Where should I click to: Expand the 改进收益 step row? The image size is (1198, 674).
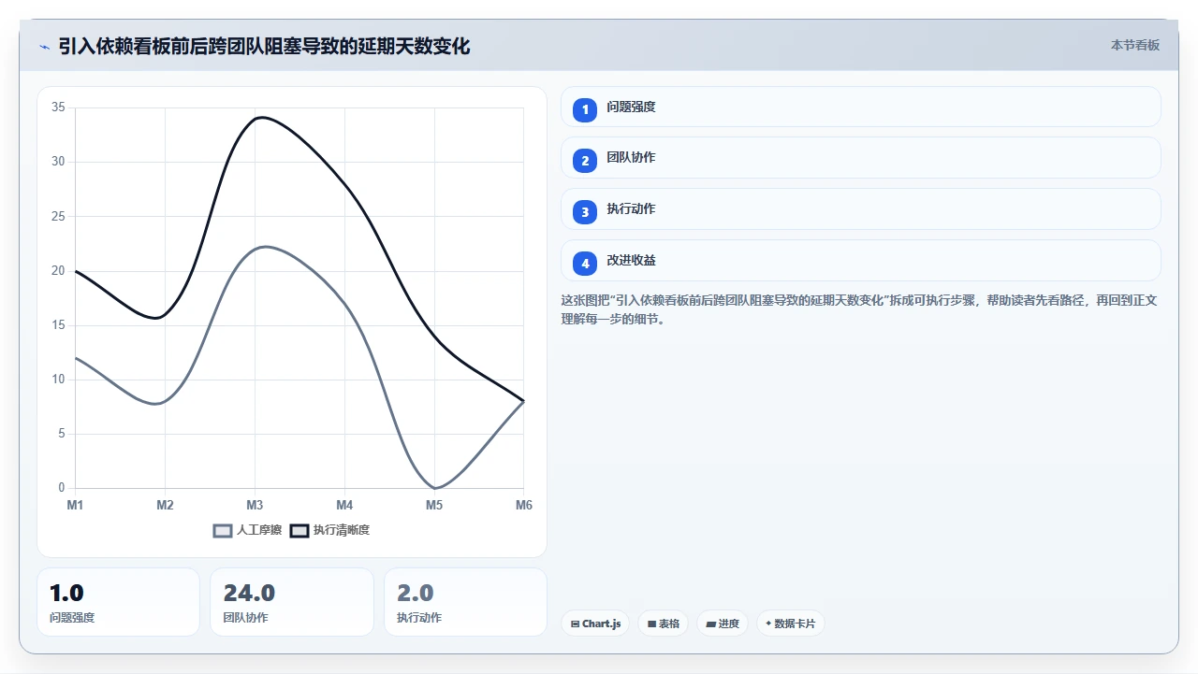point(861,261)
